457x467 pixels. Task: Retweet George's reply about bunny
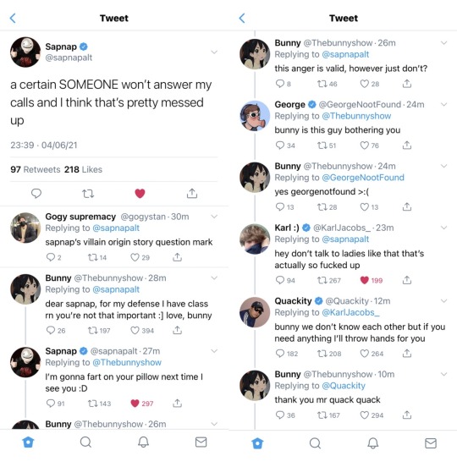click(x=322, y=146)
